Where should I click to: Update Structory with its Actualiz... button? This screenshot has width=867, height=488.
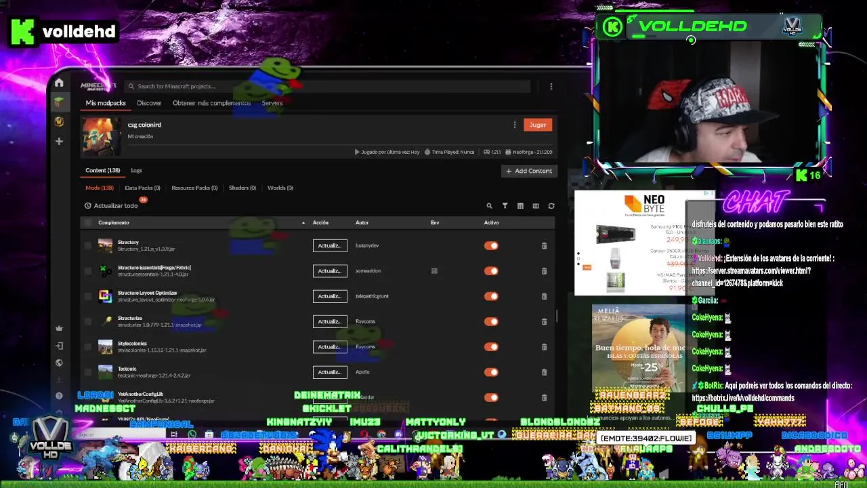(330, 245)
